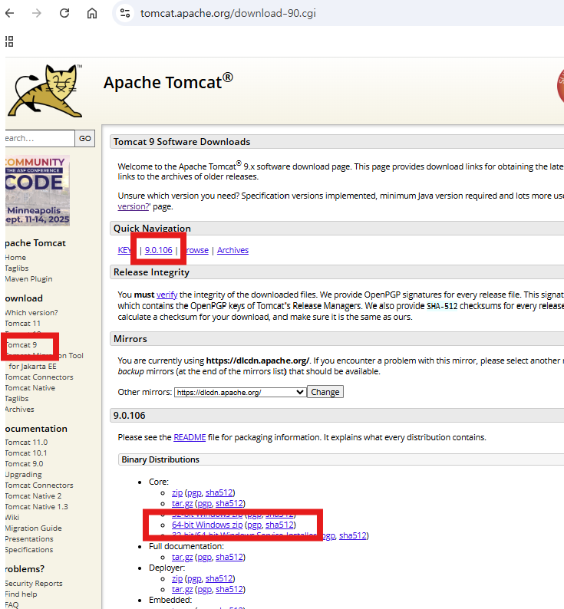Image resolution: width=564 pixels, height=609 pixels.
Task: Open the verify integrity link
Action: click(x=167, y=295)
